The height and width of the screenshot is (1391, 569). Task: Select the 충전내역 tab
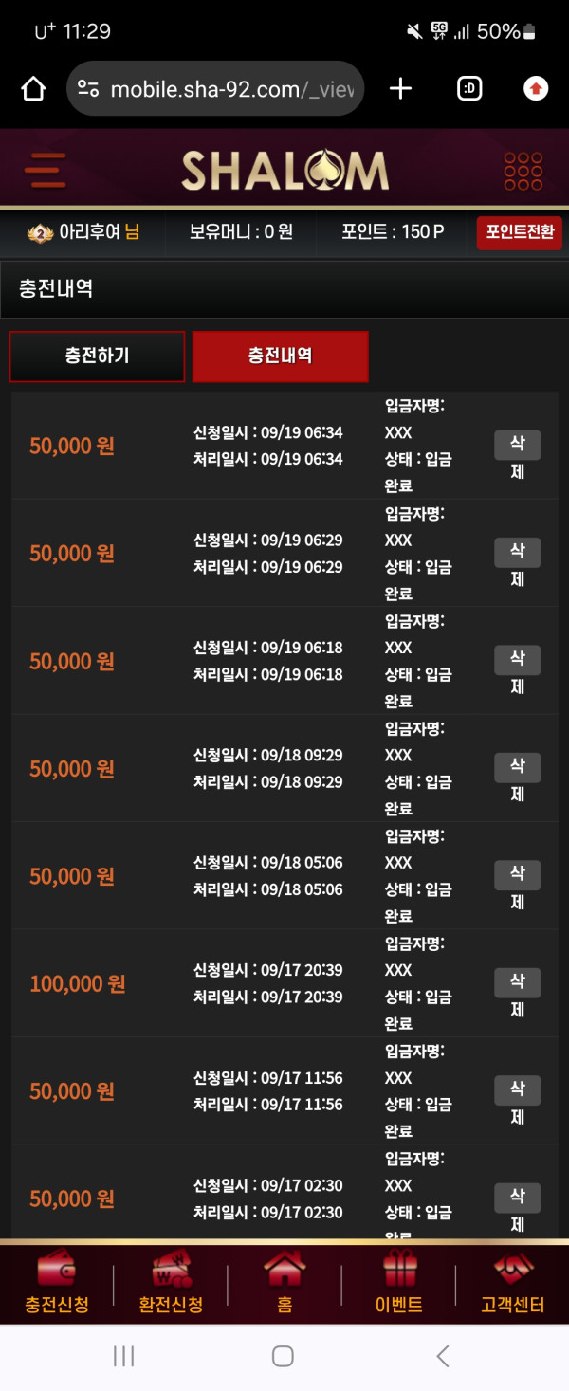[280, 357]
